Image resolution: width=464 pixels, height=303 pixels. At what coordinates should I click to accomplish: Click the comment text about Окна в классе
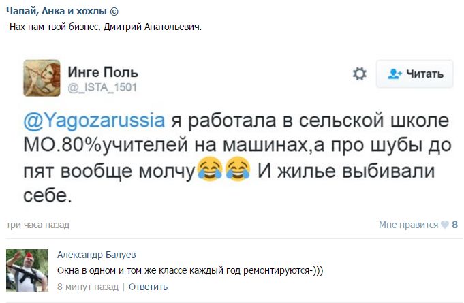189,271
